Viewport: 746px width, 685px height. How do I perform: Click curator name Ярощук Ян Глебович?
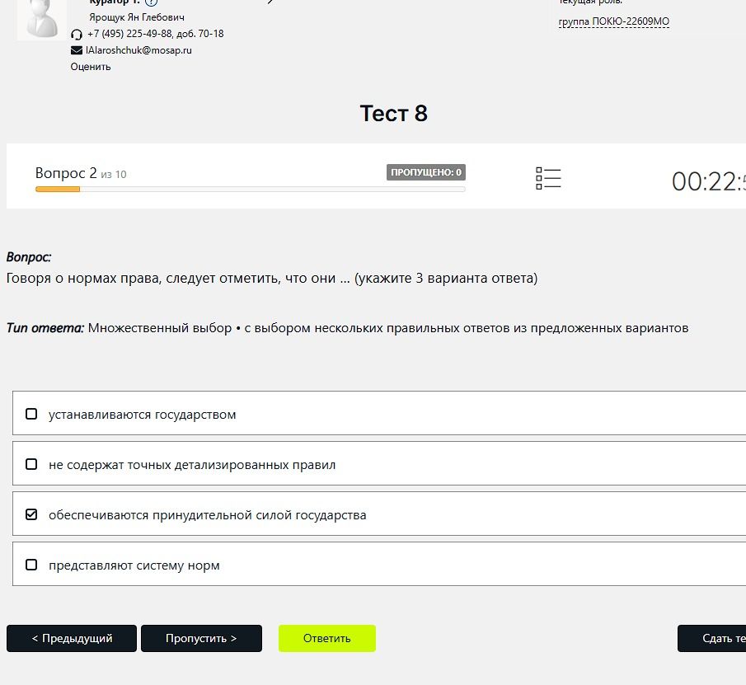point(137,17)
